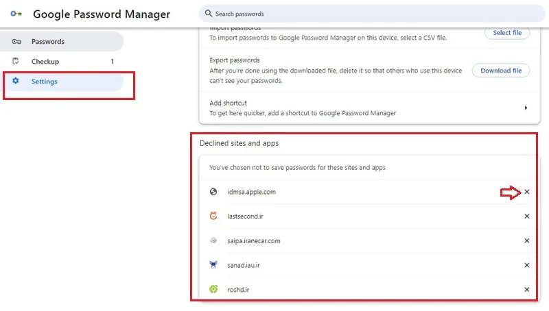549x311 pixels.
Task: Click the Download file export button
Action: pyautogui.click(x=501, y=71)
